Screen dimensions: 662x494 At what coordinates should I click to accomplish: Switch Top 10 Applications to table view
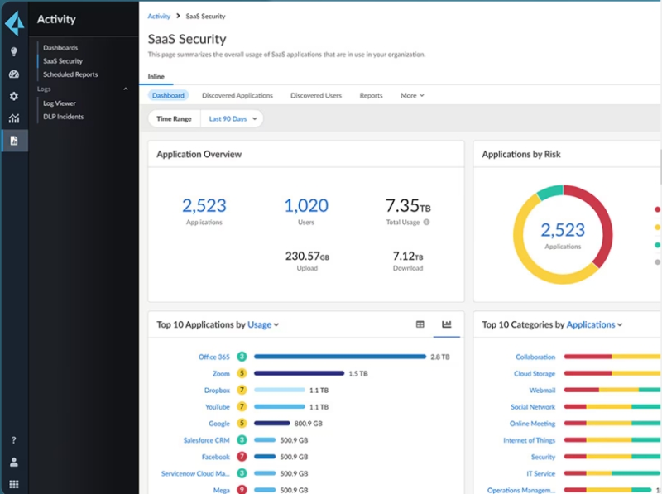420,324
